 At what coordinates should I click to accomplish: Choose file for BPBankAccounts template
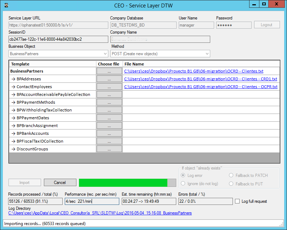(109, 133)
